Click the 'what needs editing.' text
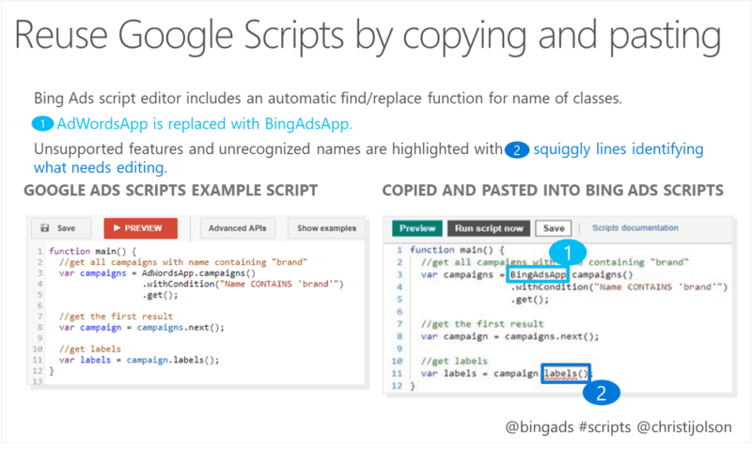The image size is (752, 449). tap(101, 168)
